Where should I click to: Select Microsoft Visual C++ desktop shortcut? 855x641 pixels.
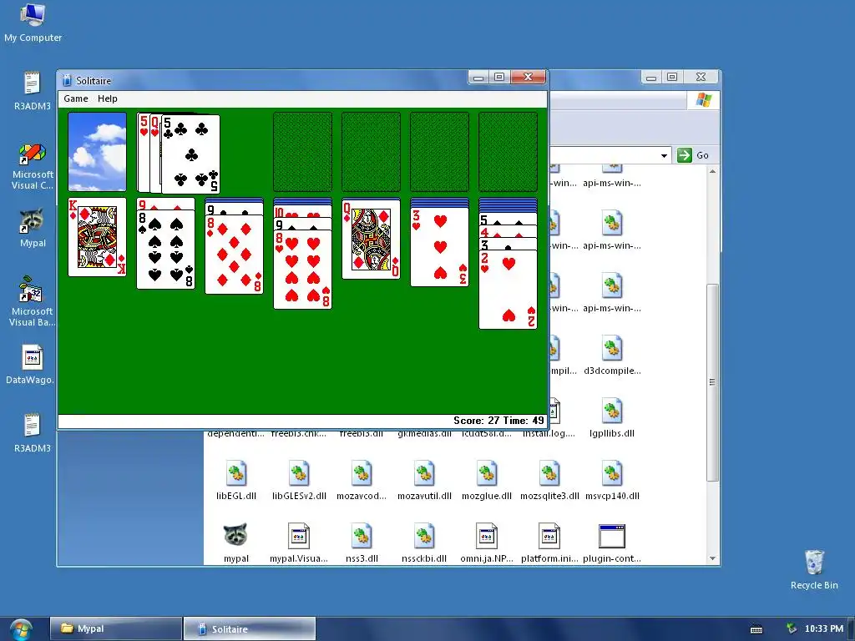(x=33, y=166)
